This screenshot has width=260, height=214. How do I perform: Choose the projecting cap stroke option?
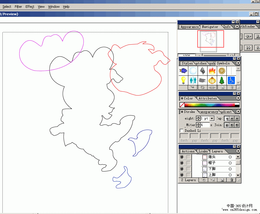[x=237, y=119]
